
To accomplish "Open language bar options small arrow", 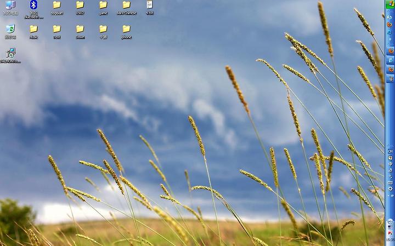I will tap(388, 196).
